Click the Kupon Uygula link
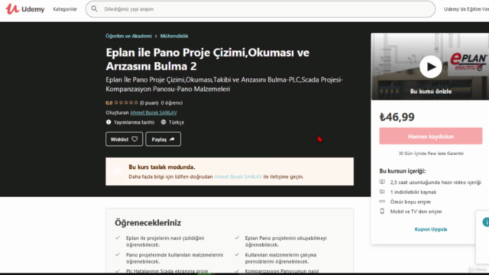The image size is (489, 275). [x=431, y=229]
